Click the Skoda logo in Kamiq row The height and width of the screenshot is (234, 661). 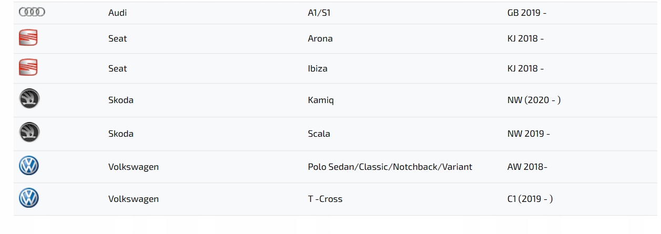pyautogui.click(x=29, y=99)
